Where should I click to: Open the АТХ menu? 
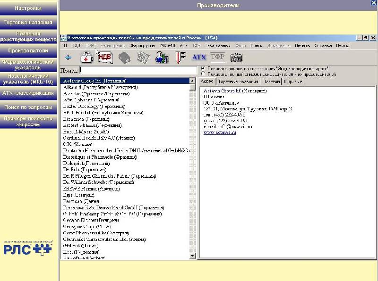point(184,45)
